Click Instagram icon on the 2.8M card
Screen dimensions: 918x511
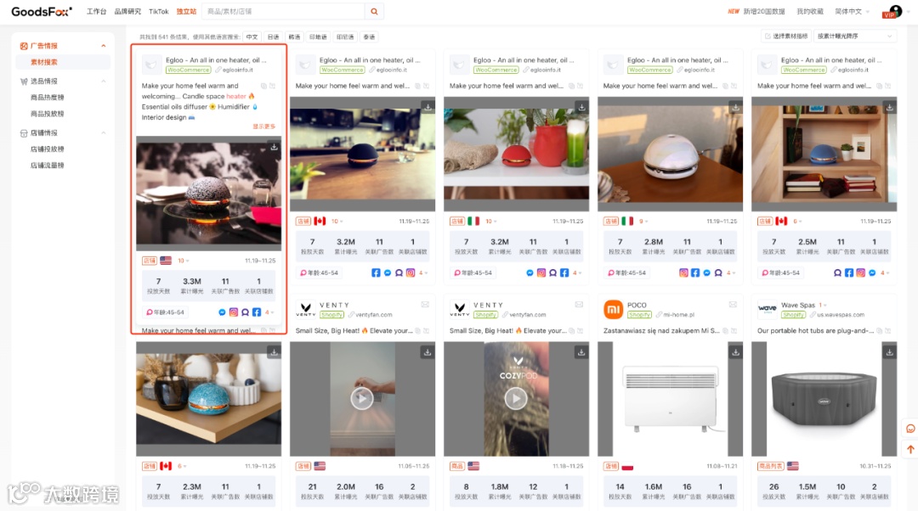(x=683, y=272)
